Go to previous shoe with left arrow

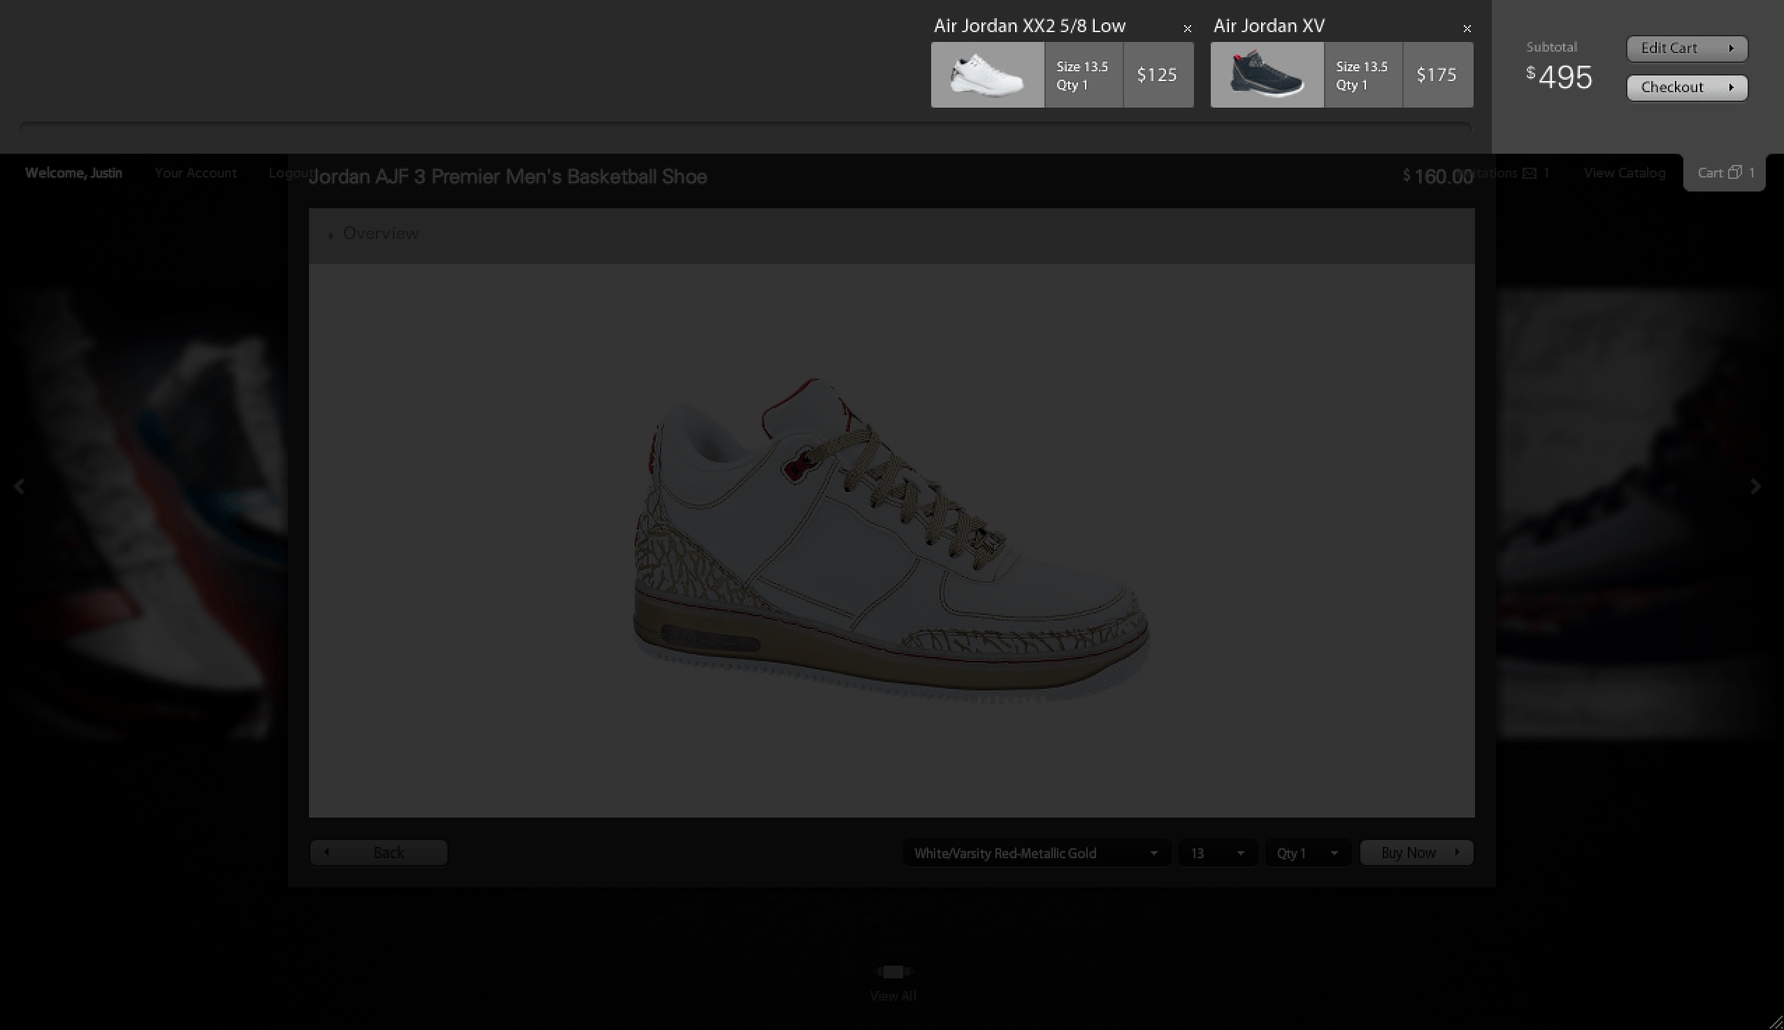point(19,486)
